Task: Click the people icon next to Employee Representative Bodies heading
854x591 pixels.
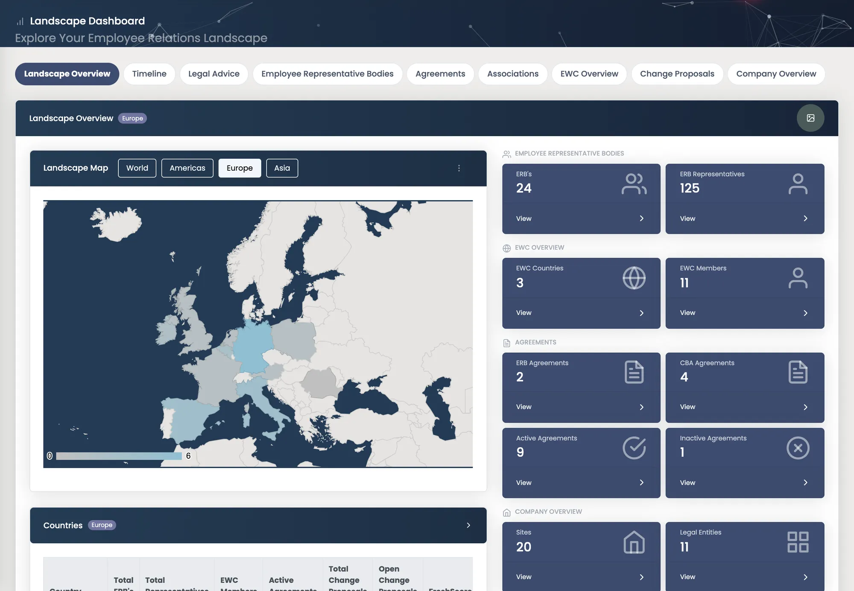Action: pos(507,154)
